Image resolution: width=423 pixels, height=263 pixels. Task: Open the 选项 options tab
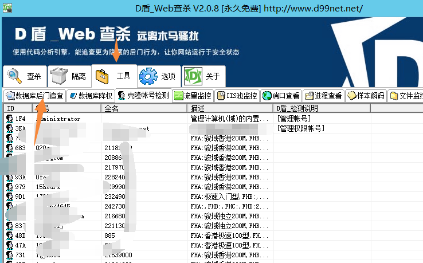coord(159,76)
